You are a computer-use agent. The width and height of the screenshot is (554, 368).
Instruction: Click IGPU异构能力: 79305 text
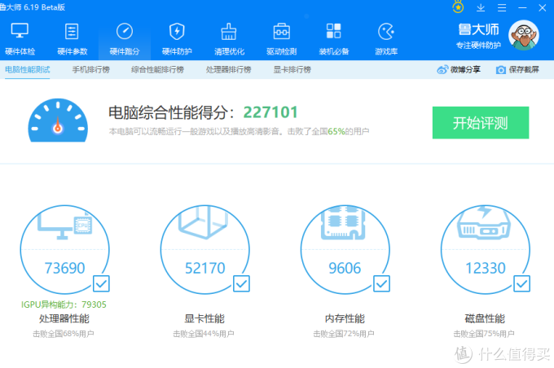(x=64, y=304)
